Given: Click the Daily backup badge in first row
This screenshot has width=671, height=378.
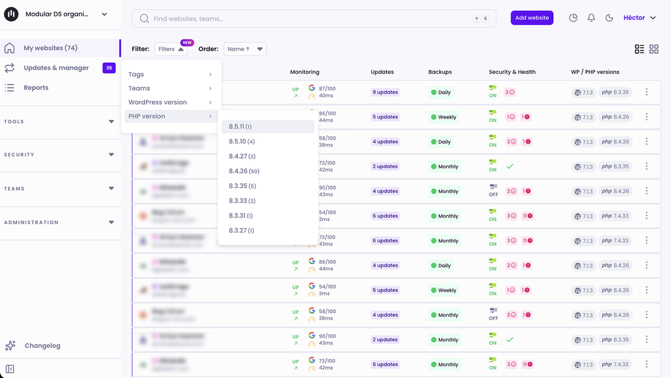Looking at the screenshot, I should [x=441, y=92].
